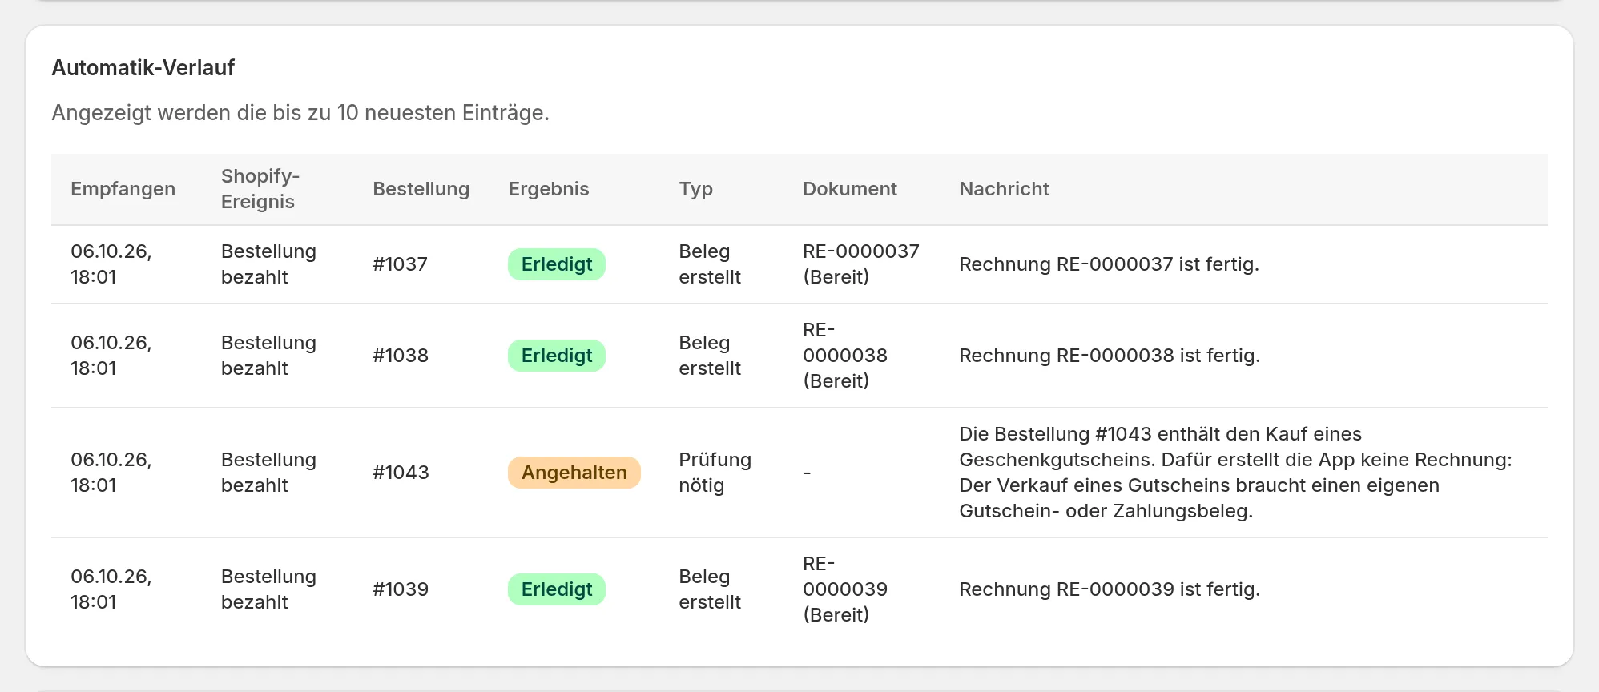1599x692 pixels.
Task: Click the received date in the #1038 row
Action: [111, 356]
